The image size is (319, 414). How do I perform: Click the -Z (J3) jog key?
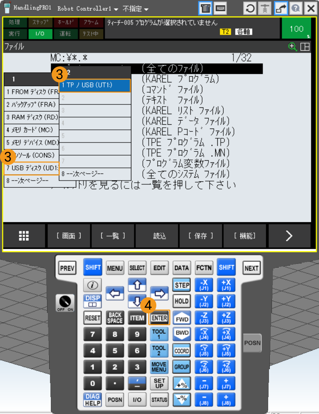click(x=204, y=318)
